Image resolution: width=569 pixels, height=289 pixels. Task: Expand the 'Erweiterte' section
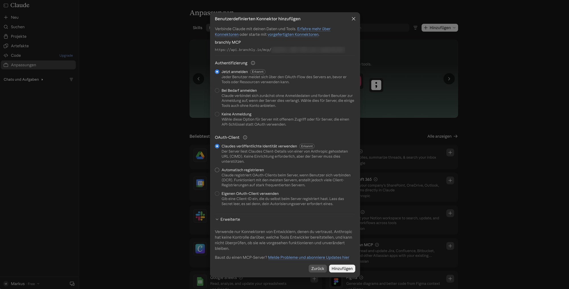[228, 219]
